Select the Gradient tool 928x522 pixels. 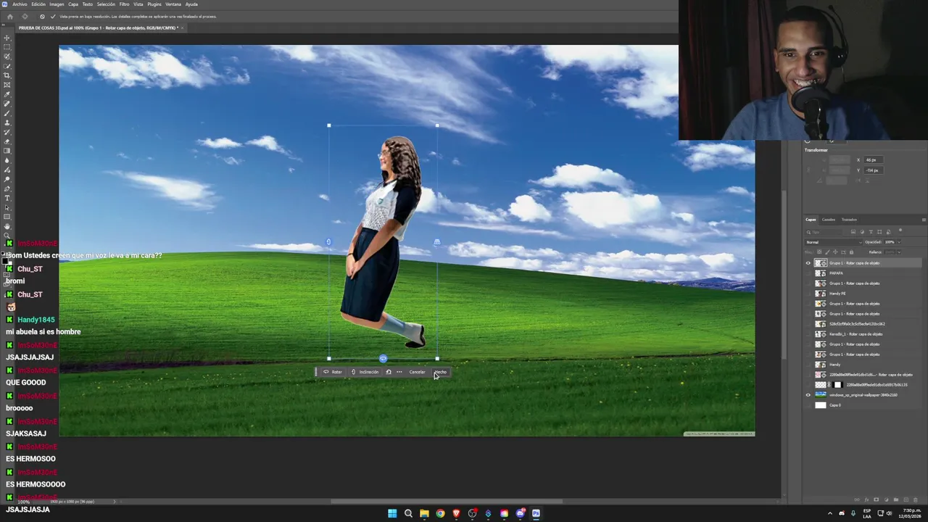[x=7, y=151]
